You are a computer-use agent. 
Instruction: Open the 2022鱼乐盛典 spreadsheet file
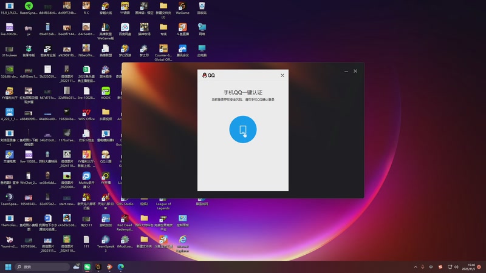(x=86, y=73)
